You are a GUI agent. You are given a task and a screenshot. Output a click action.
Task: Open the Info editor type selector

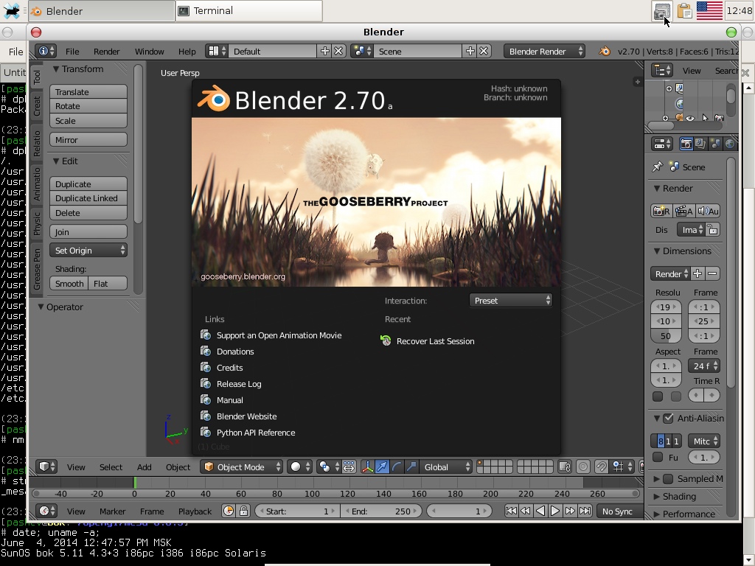pyautogui.click(x=46, y=51)
